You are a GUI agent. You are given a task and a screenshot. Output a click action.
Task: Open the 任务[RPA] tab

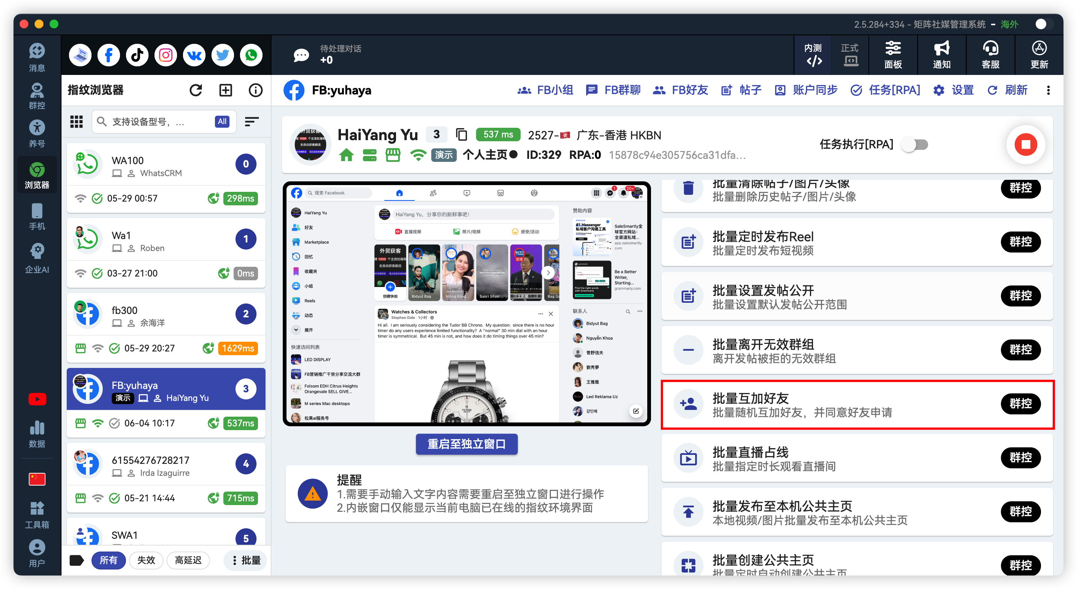(x=885, y=90)
